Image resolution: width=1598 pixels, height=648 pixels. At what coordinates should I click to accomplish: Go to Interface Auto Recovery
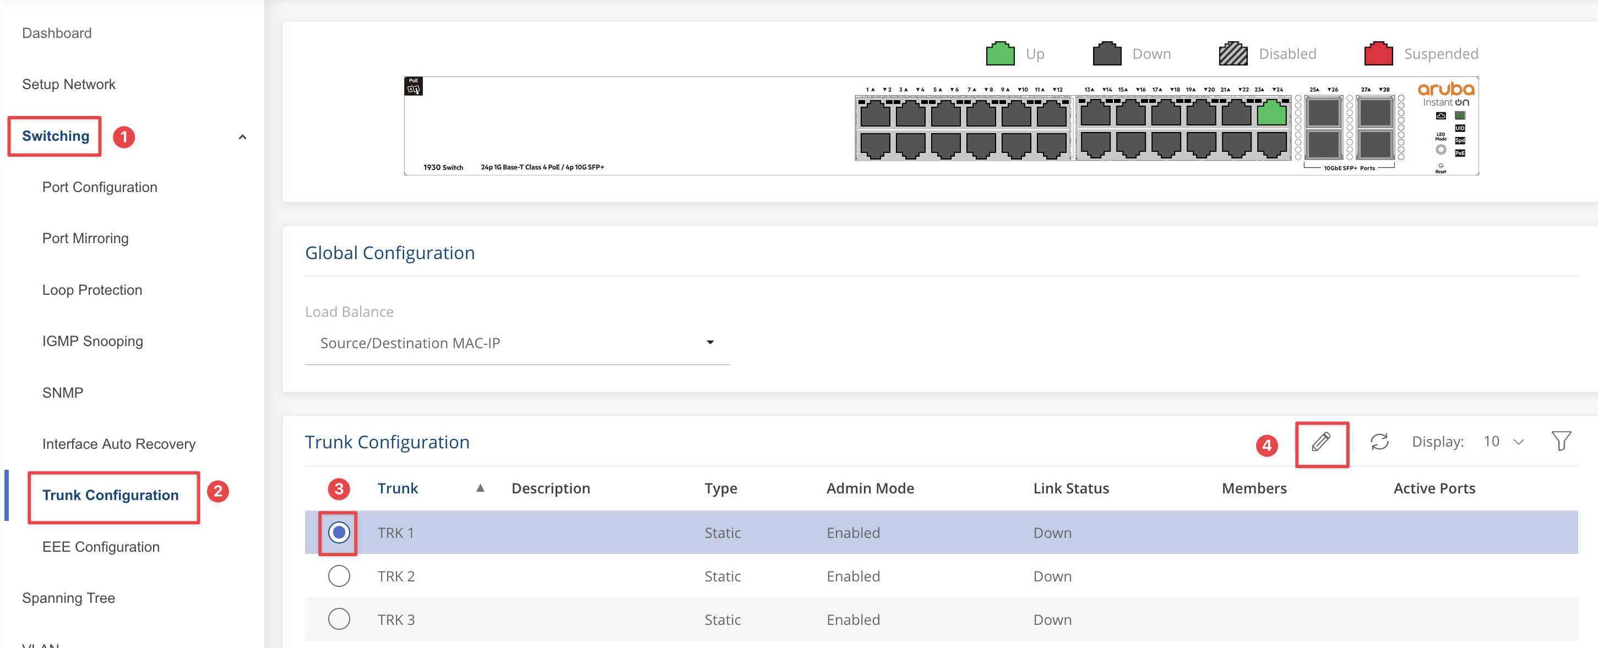(x=118, y=444)
